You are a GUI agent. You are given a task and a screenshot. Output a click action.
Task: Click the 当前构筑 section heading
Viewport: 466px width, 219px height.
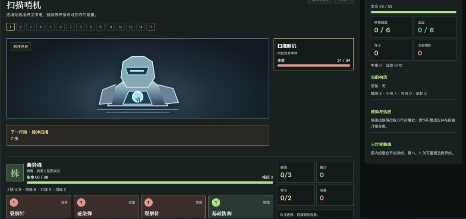pos(379,77)
